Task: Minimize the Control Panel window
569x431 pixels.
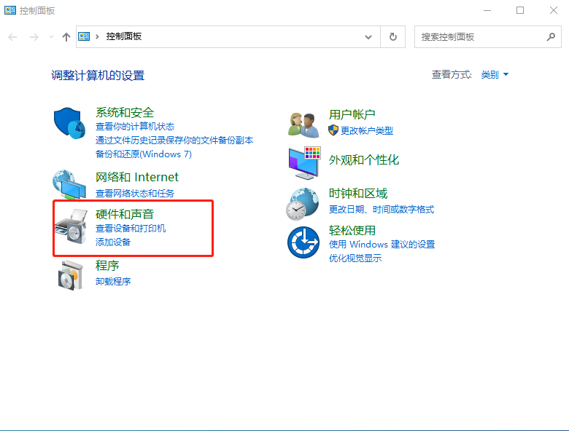Action: pos(487,10)
